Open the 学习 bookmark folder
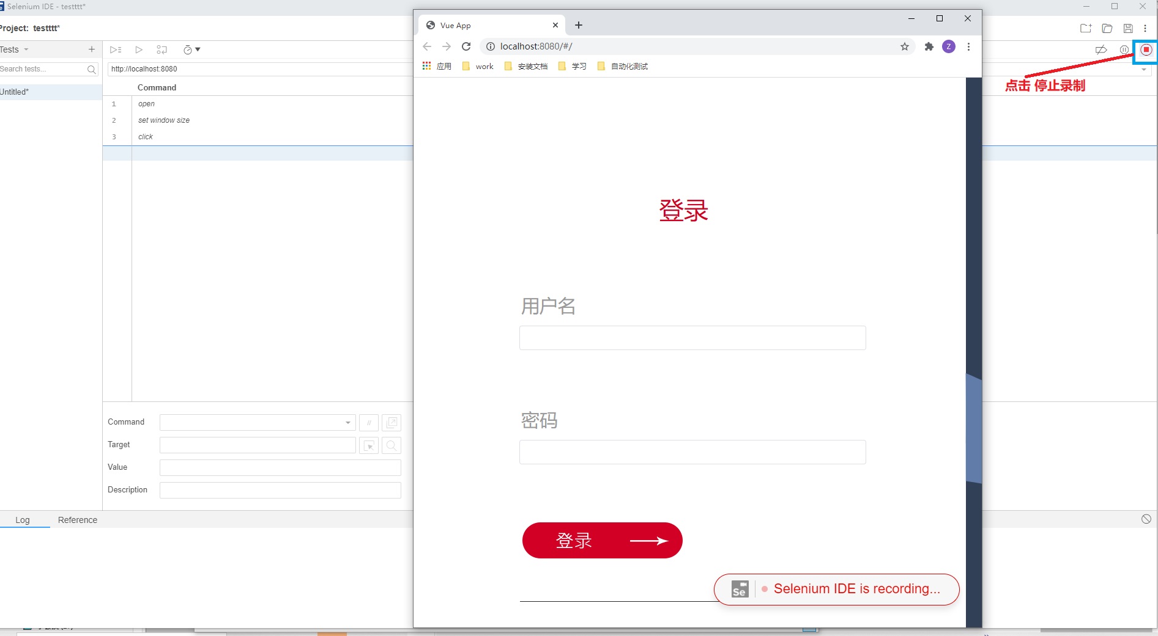The image size is (1158, 636). [573, 66]
